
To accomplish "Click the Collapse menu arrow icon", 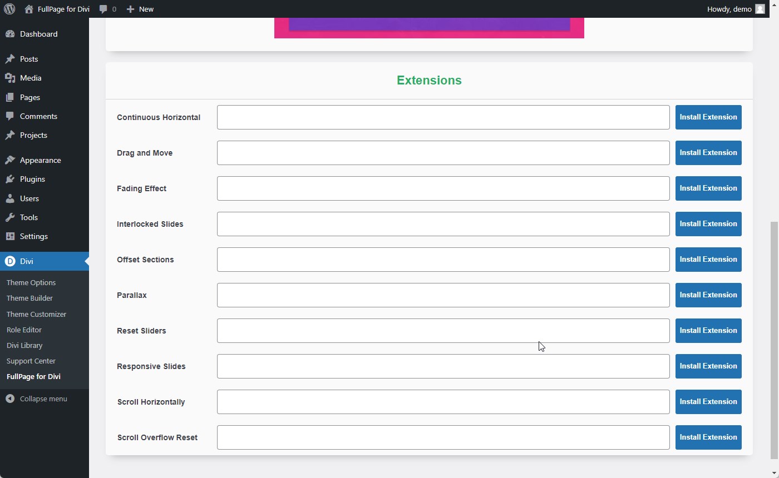I will pos(10,399).
